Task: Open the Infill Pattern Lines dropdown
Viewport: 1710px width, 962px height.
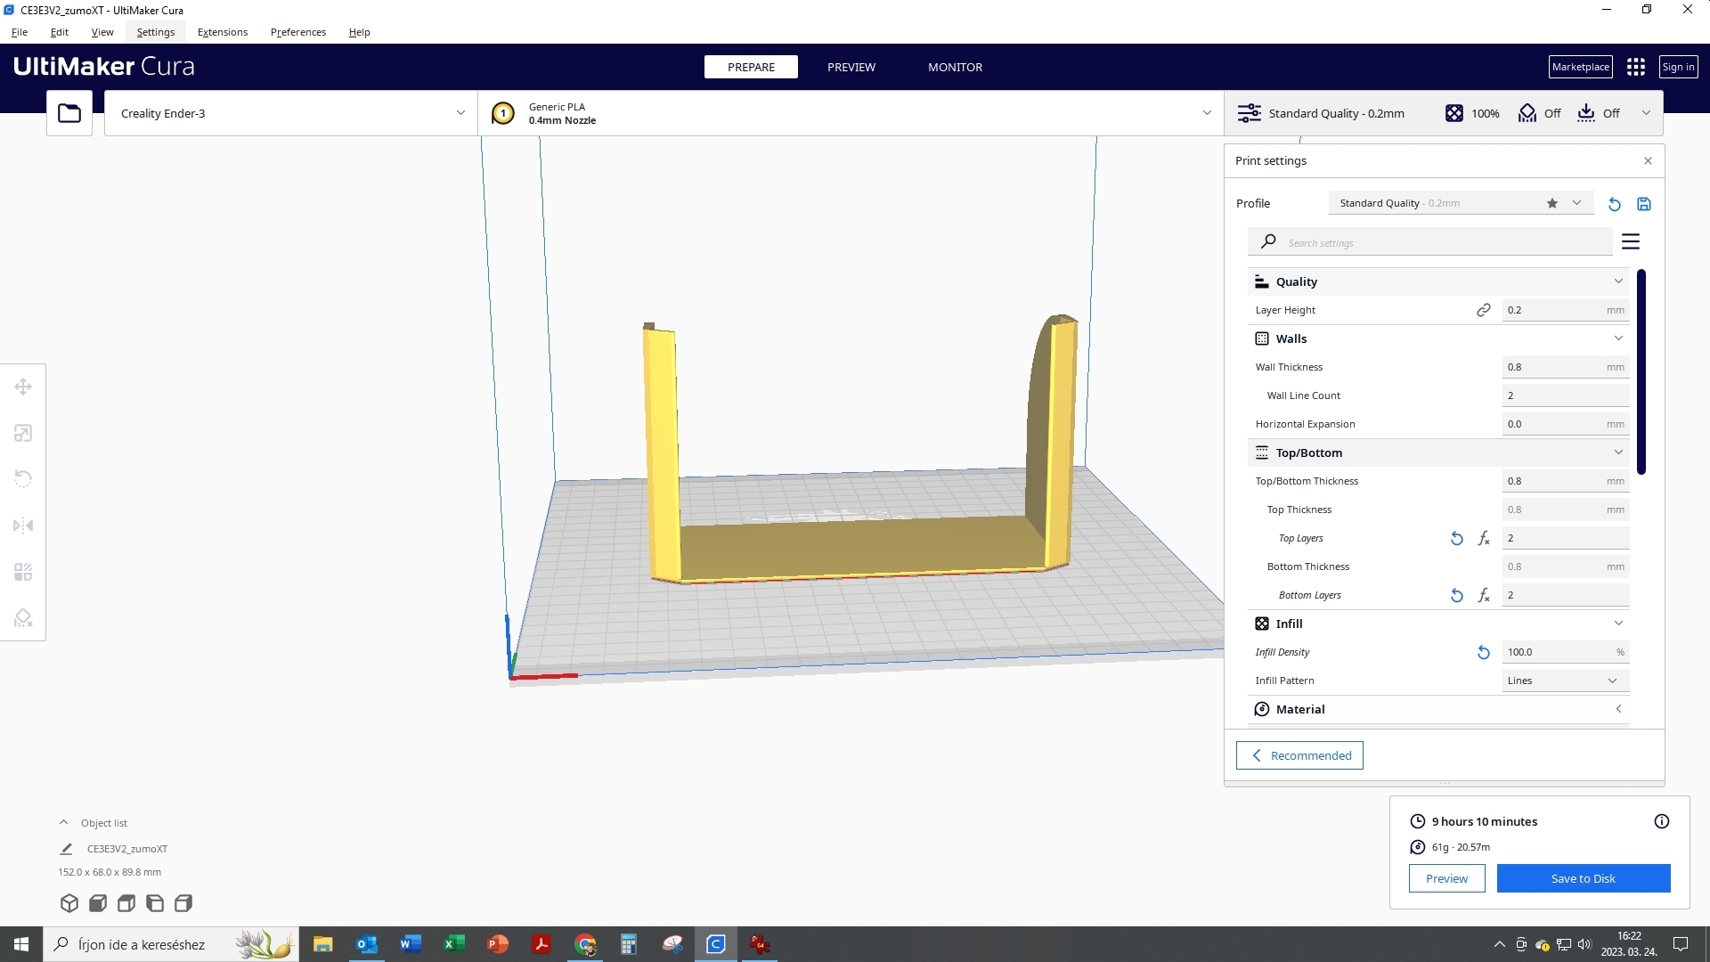Action: (x=1566, y=681)
